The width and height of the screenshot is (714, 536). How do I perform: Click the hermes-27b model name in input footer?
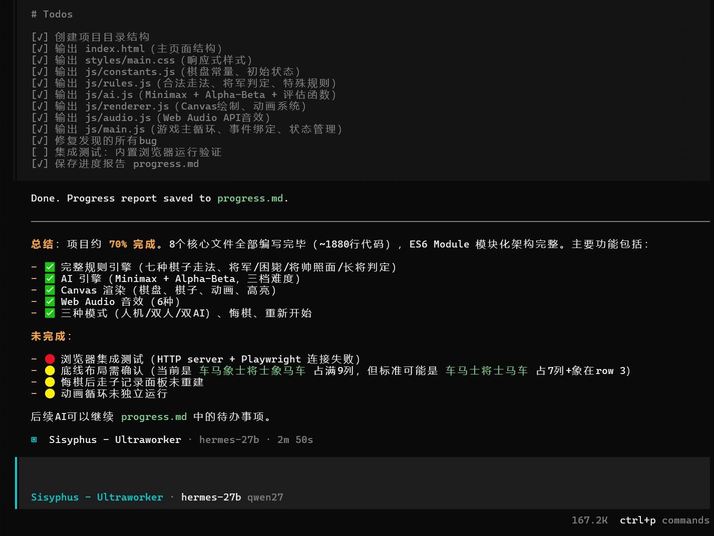pos(211,497)
